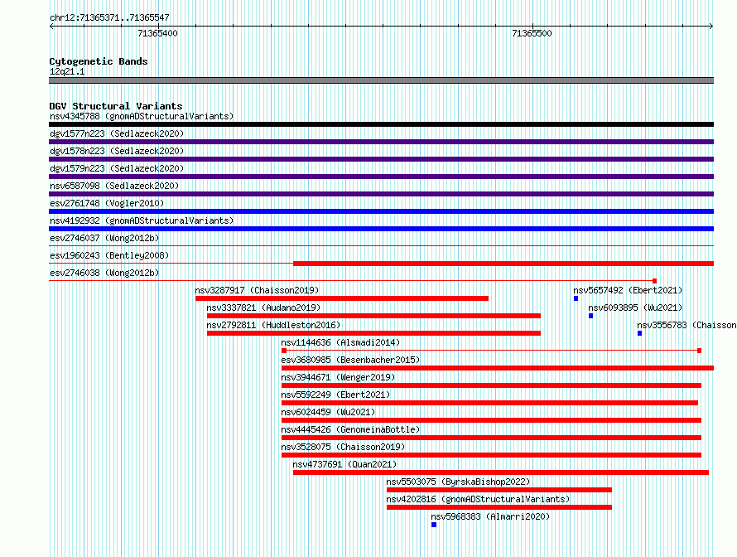Click the dgv1577n223 Sedlazeck2020 label
Screen dimensions: 737x557
click(x=117, y=133)
